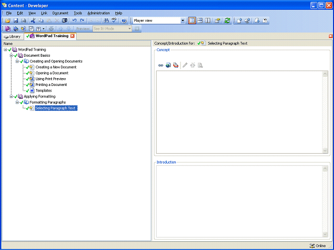Screen dimensions: 334x250
Task: Open the Tools menu
Action: tap(78, 13)
